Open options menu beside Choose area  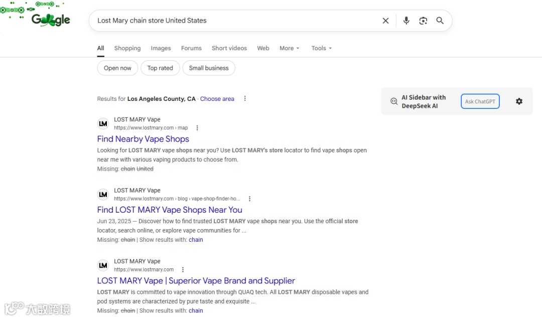[245, 98]
